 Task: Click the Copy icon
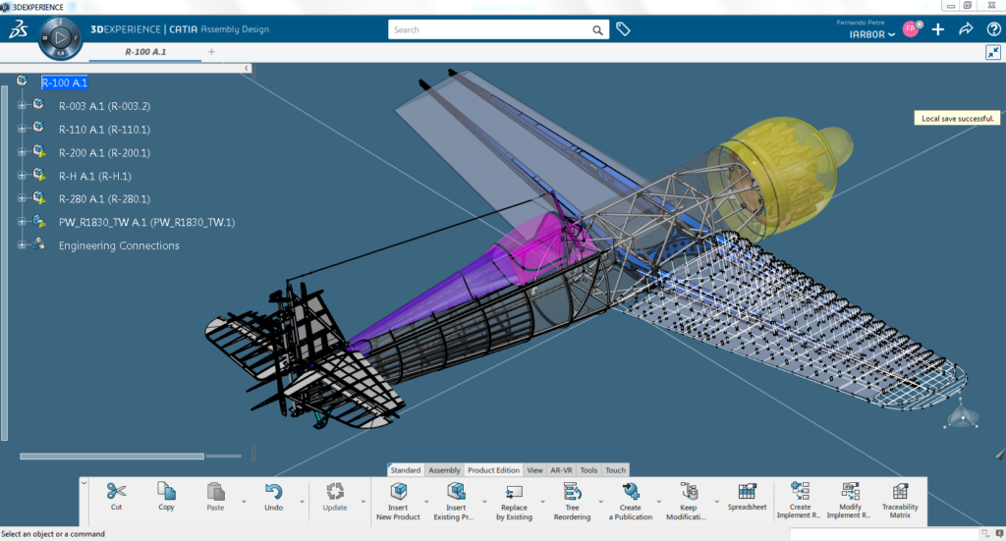pyautogui.click(x=166, y=491)
